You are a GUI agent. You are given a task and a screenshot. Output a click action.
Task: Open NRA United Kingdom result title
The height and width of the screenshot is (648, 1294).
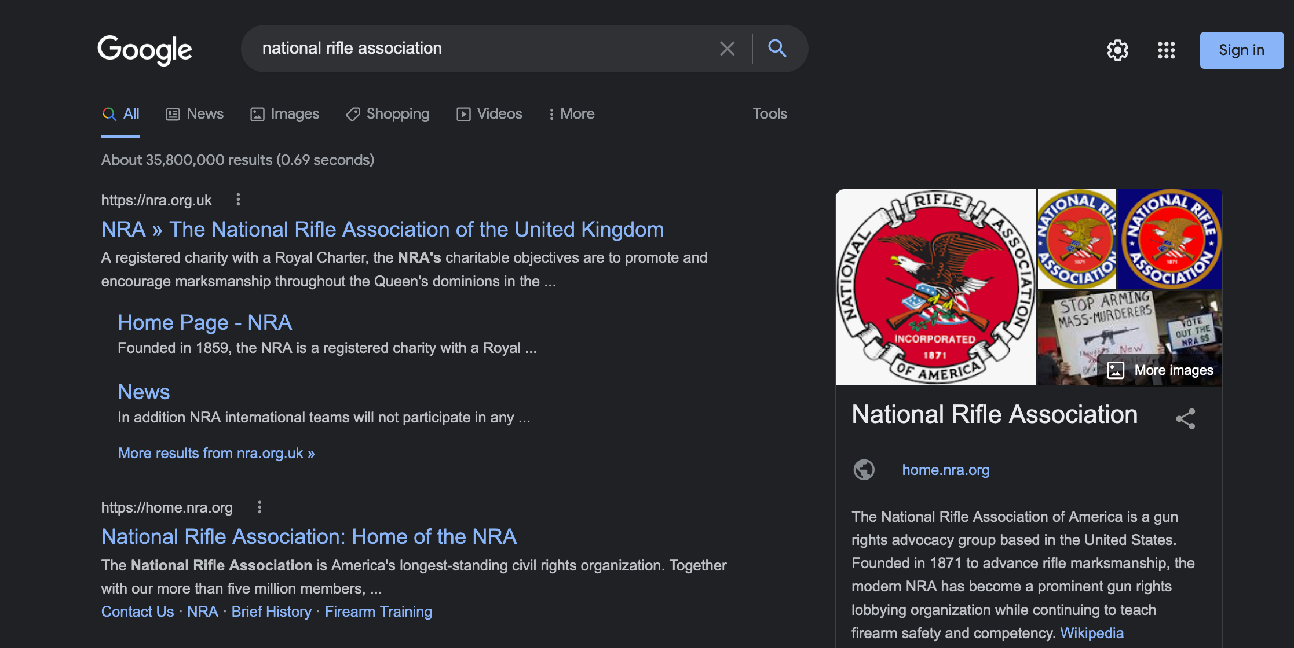coord(382,230)
